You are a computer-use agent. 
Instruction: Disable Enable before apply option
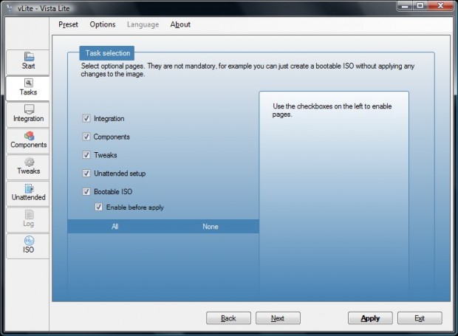(x=98, y=207)
